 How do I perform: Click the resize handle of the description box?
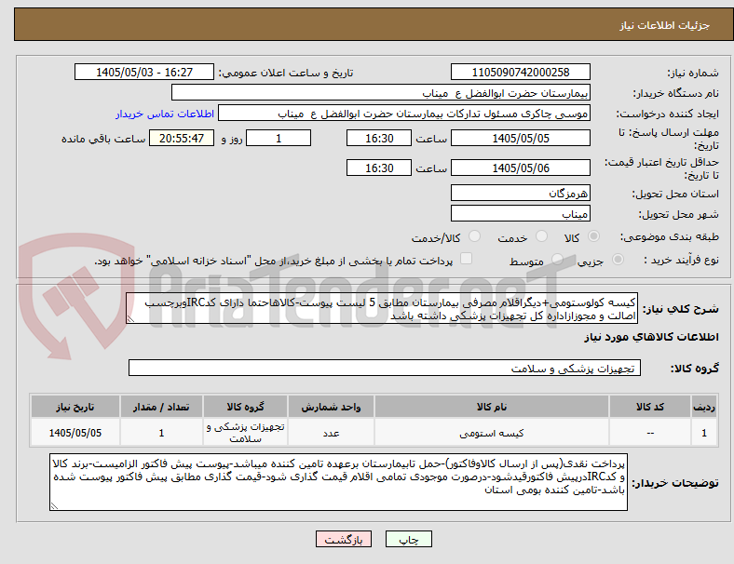tap(131, 319)
